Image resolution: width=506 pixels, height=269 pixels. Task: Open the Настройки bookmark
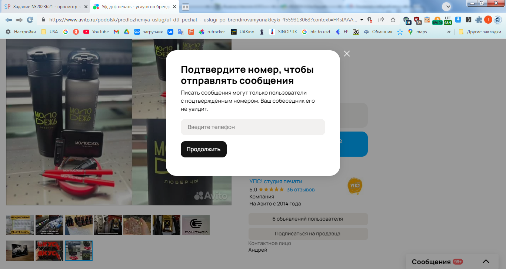[21, 32]
